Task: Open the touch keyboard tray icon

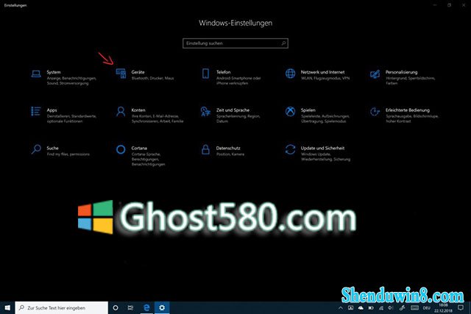Action: tap(414, 307)
